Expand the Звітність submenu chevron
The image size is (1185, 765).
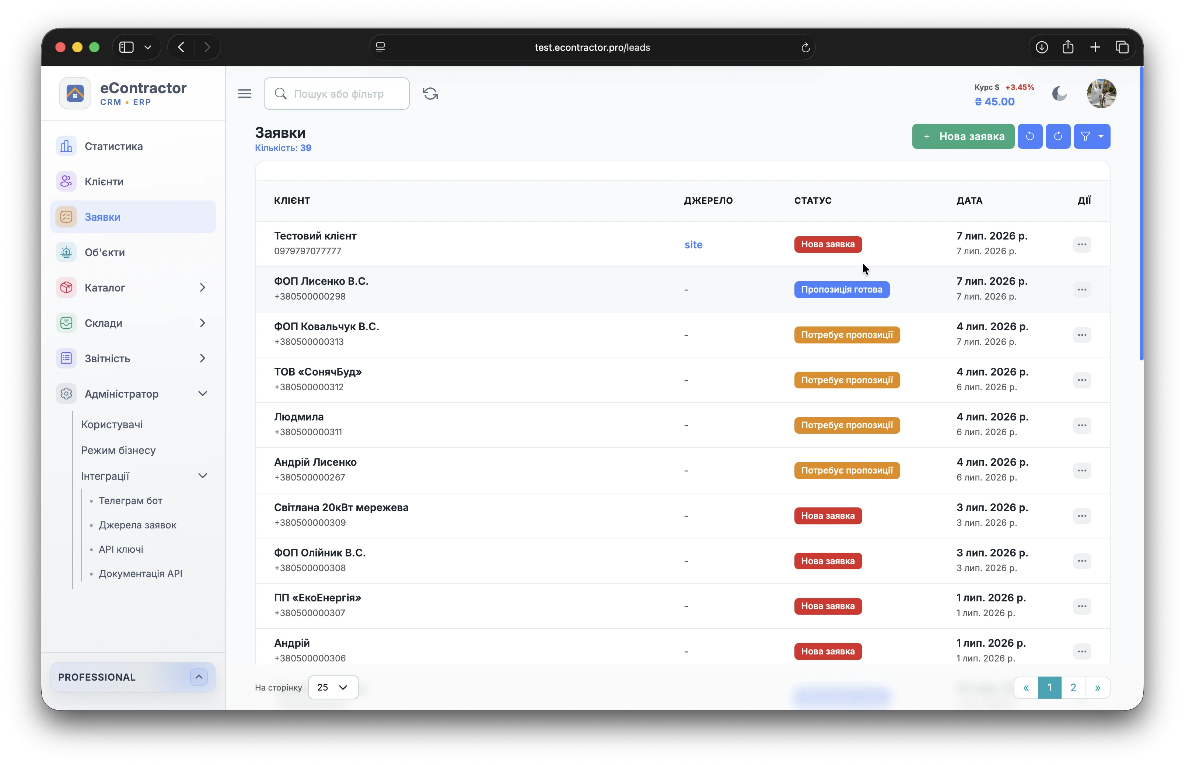click(x=202, y=358)
